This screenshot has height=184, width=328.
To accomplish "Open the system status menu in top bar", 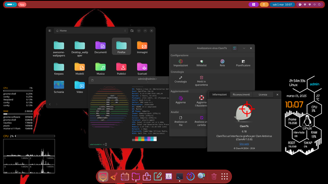I will pyautogui.click(x=310, y=5).
